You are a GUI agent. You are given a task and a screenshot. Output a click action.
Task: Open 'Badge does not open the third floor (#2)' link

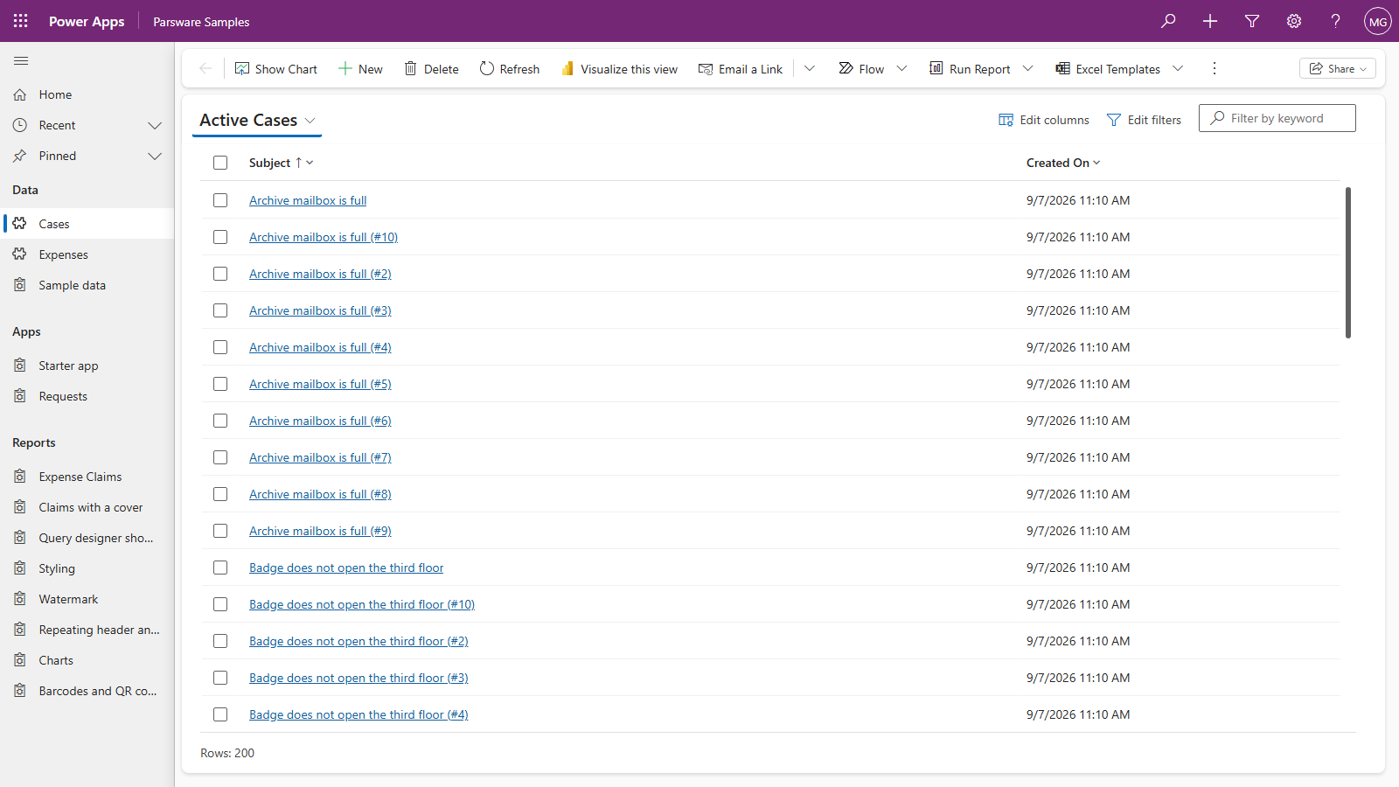pyautogui.click(x=358, y=641)
